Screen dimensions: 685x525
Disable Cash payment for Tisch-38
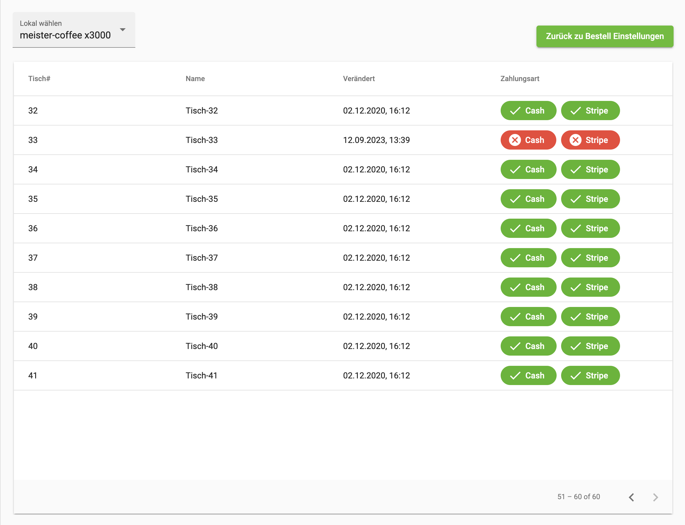tap(528, 287)
